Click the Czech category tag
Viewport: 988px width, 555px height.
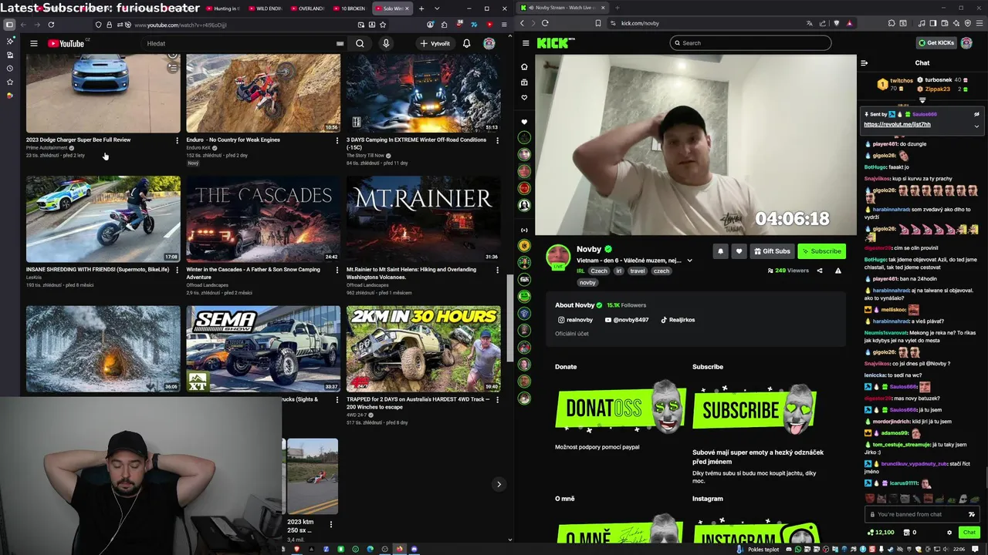tap(599, 271)
